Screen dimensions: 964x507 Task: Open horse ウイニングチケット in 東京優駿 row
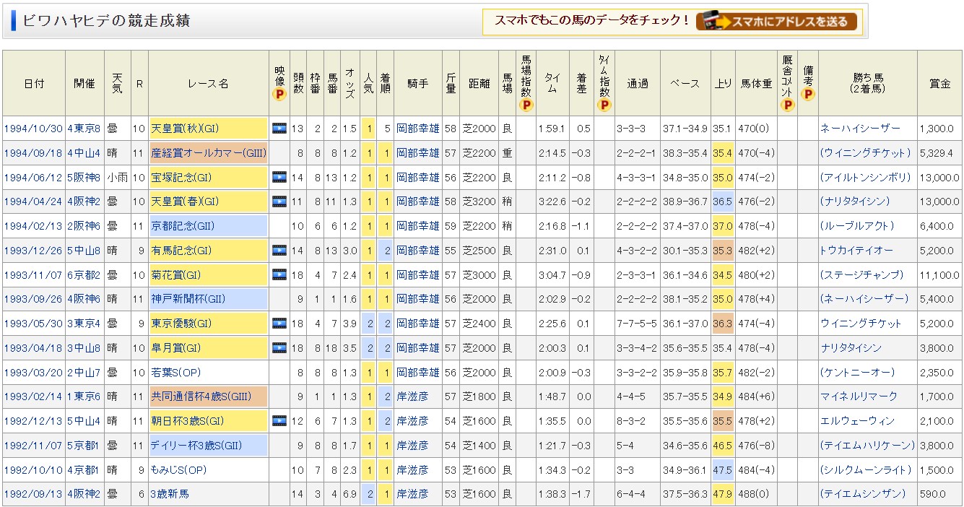coord(861,324)
